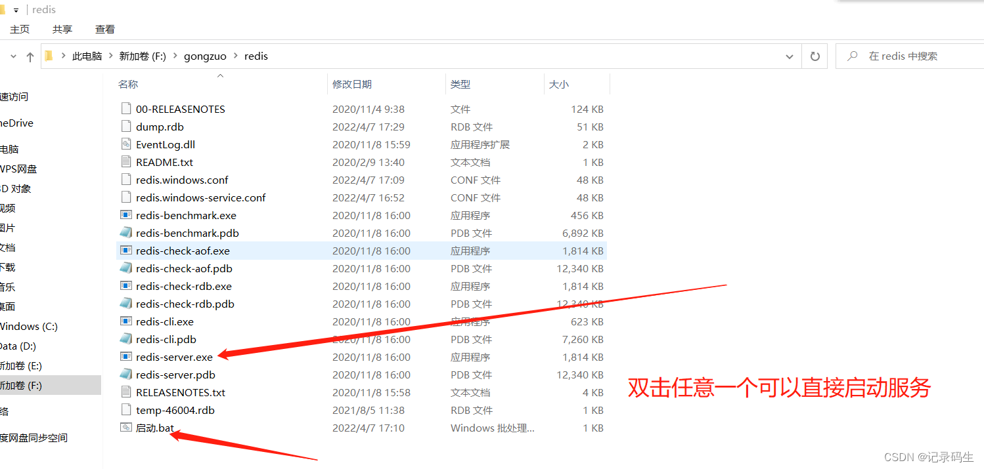Click the redis-check-rdb.pdb file icon
The image size is (984, 469).
126,304
